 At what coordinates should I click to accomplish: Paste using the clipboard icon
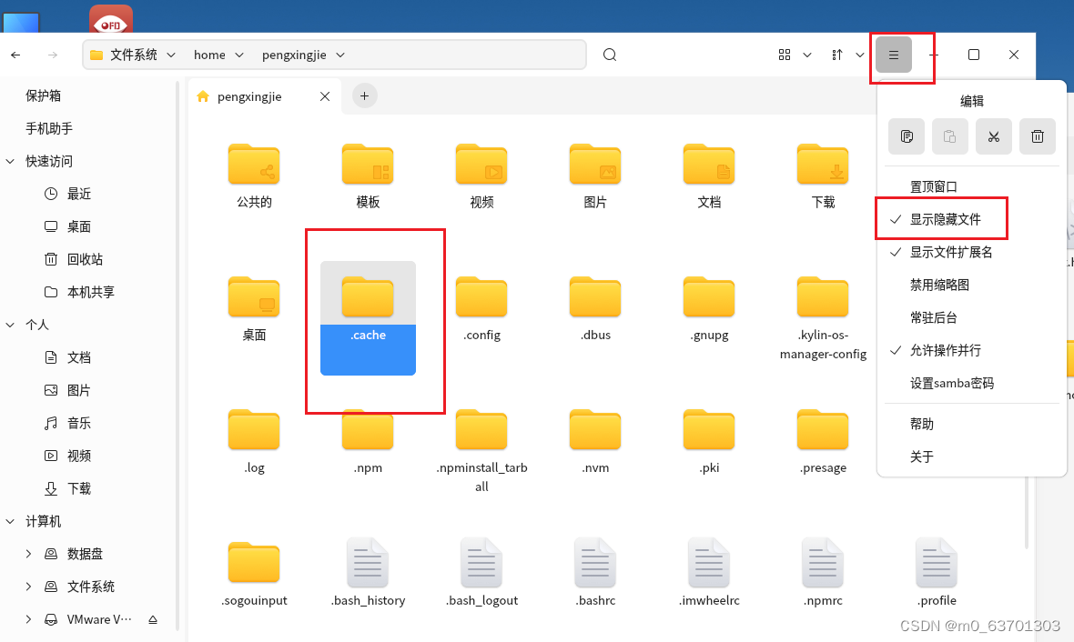click(x=950, y=136)
